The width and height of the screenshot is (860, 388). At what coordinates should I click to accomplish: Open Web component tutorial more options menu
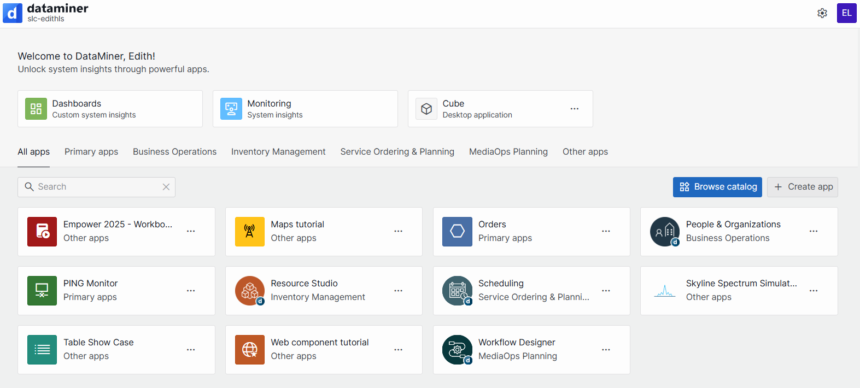click(399, 350)
